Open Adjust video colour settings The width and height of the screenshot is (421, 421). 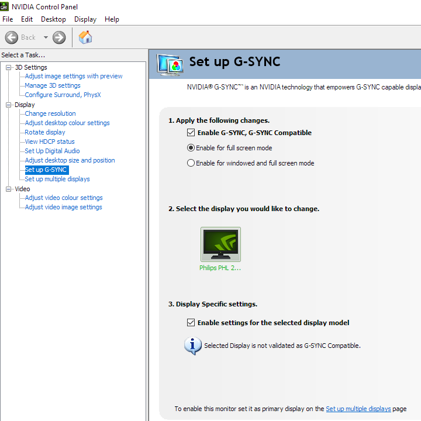64,198
